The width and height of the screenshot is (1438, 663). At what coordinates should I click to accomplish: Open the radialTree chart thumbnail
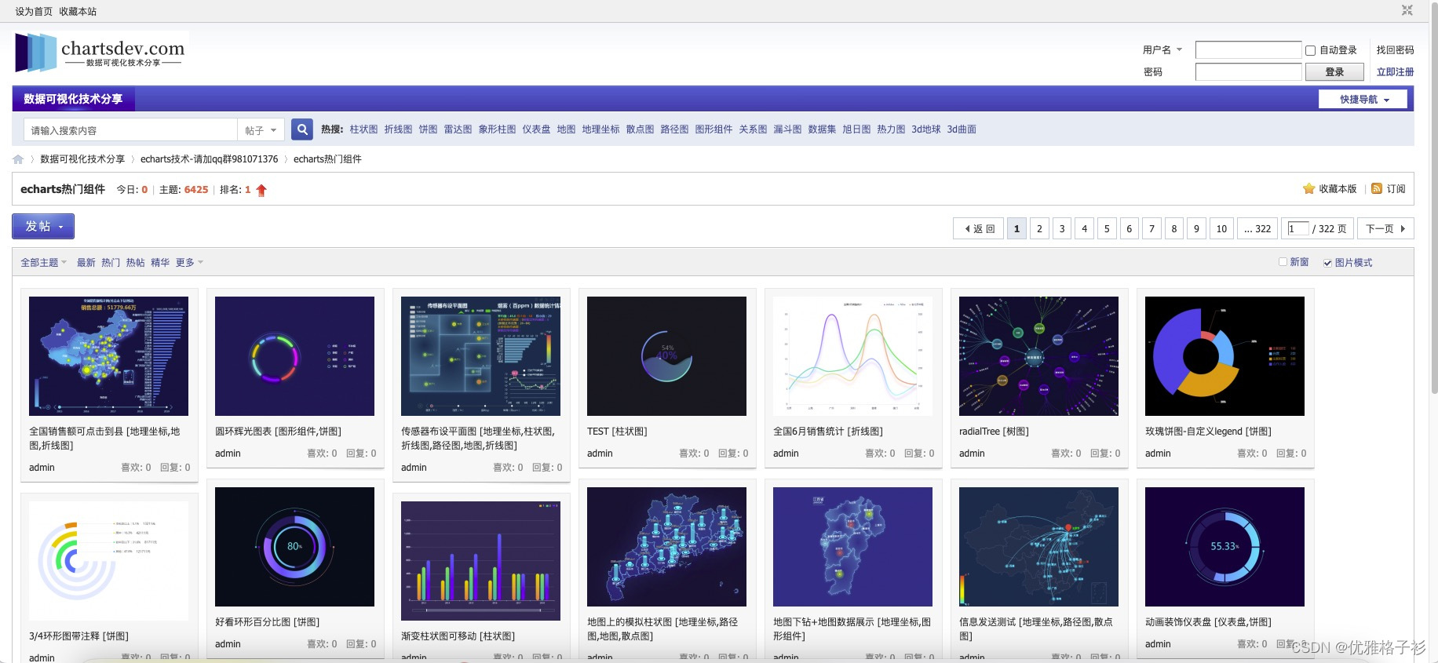tap(1038, 356)
